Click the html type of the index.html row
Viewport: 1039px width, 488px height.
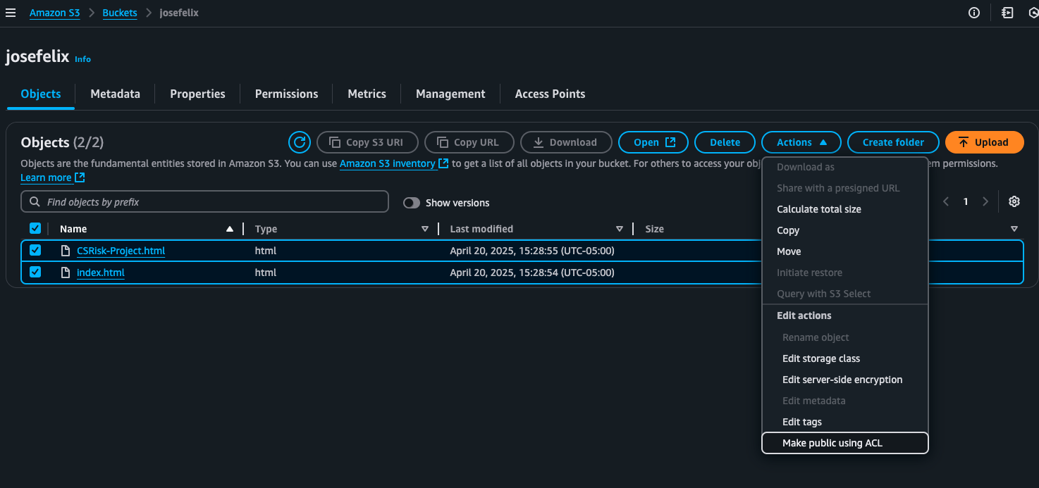pyautogui.click(x=266, y=273)
